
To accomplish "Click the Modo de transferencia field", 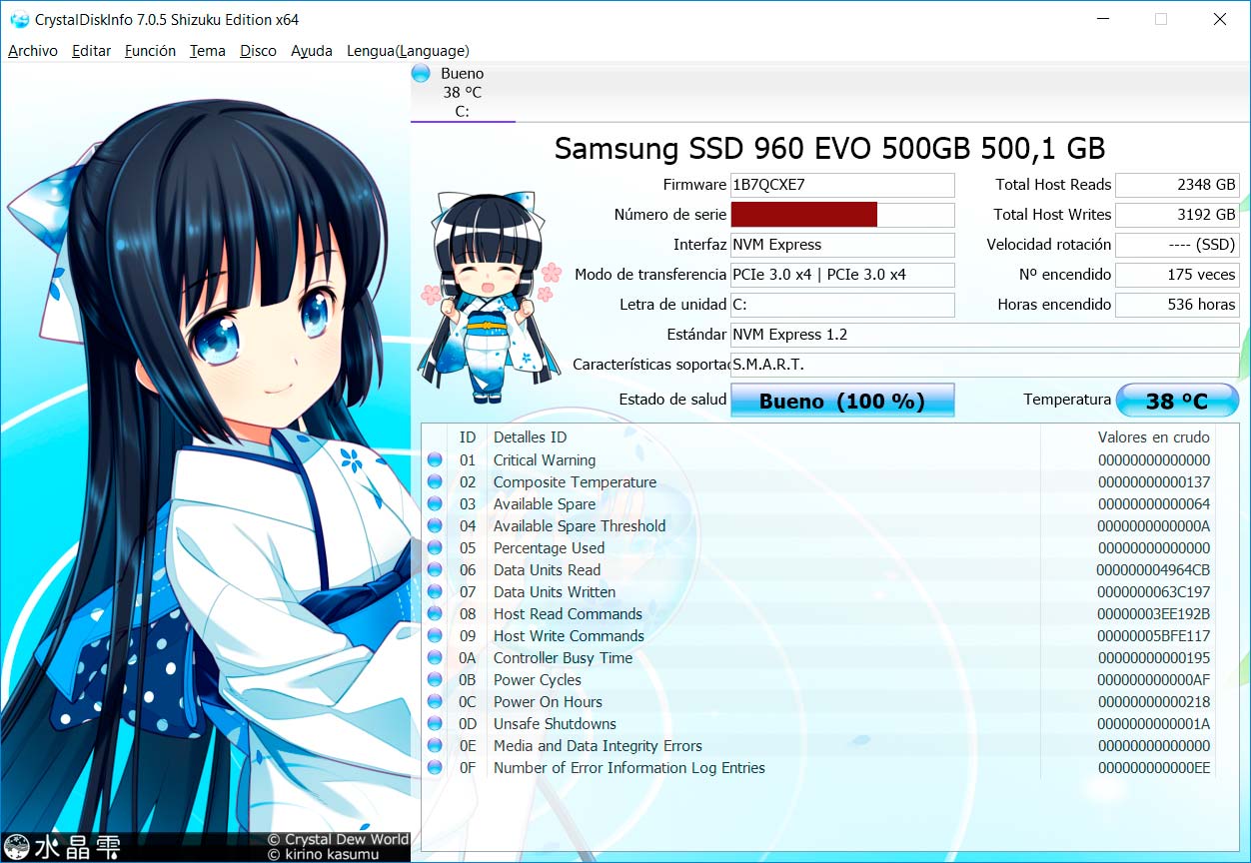I will point(842,275).
